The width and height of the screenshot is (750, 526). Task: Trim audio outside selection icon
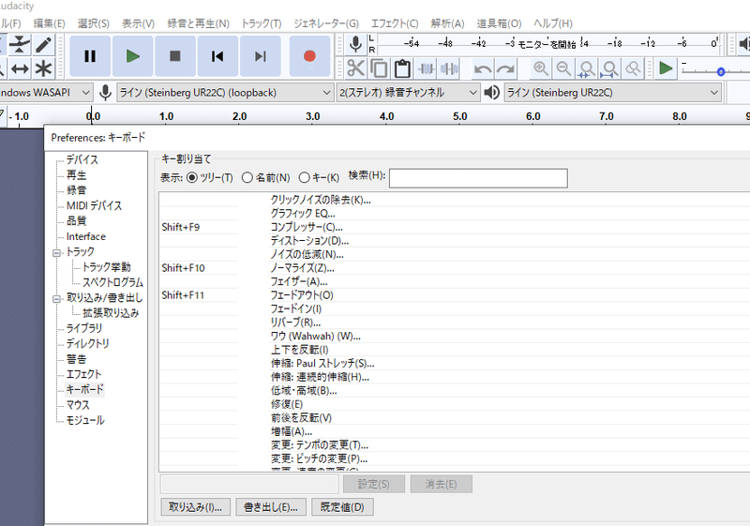[x=426, y=68]
